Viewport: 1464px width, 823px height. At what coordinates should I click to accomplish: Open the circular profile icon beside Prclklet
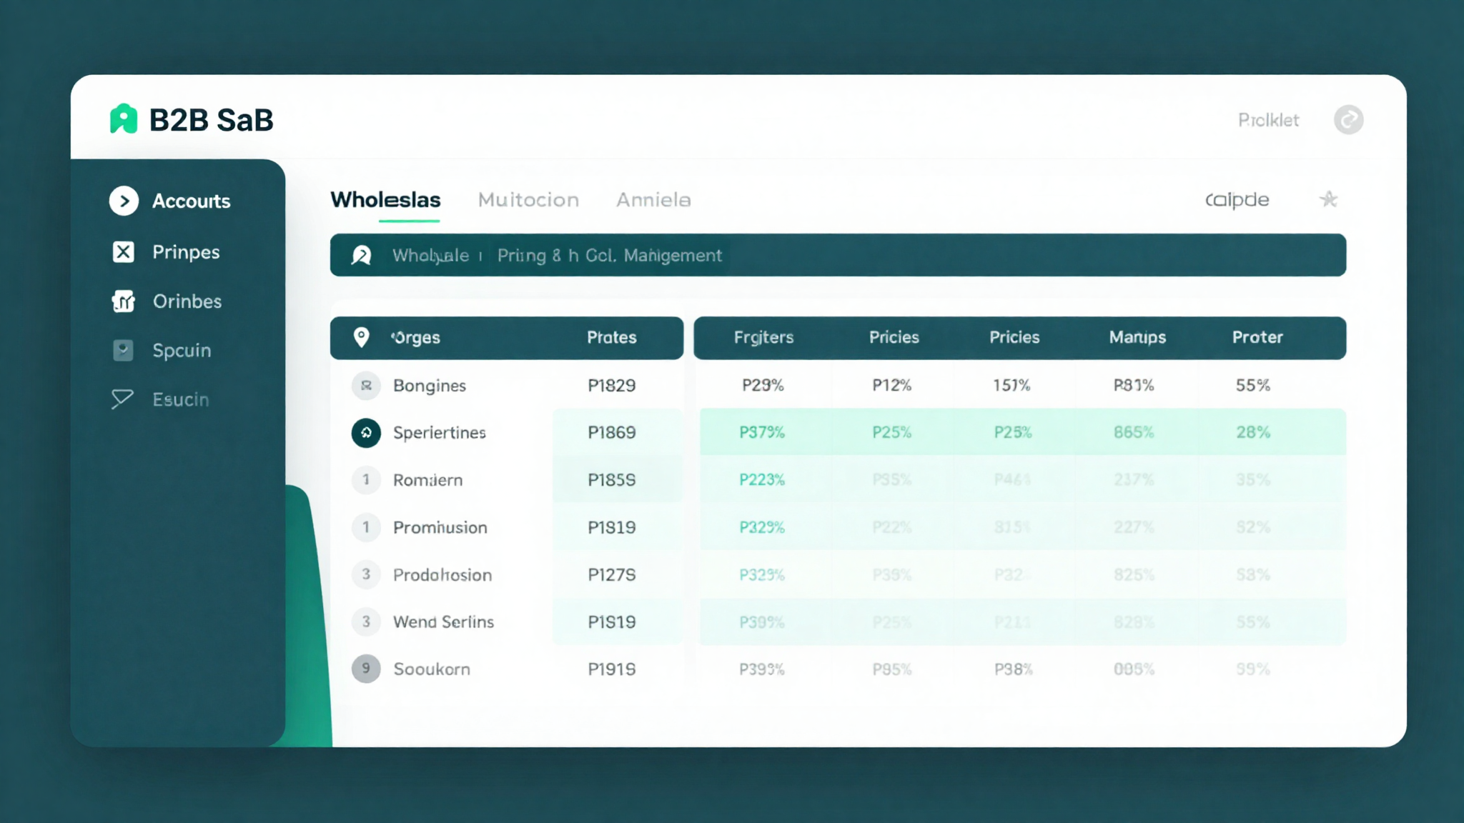(1348, 120)
